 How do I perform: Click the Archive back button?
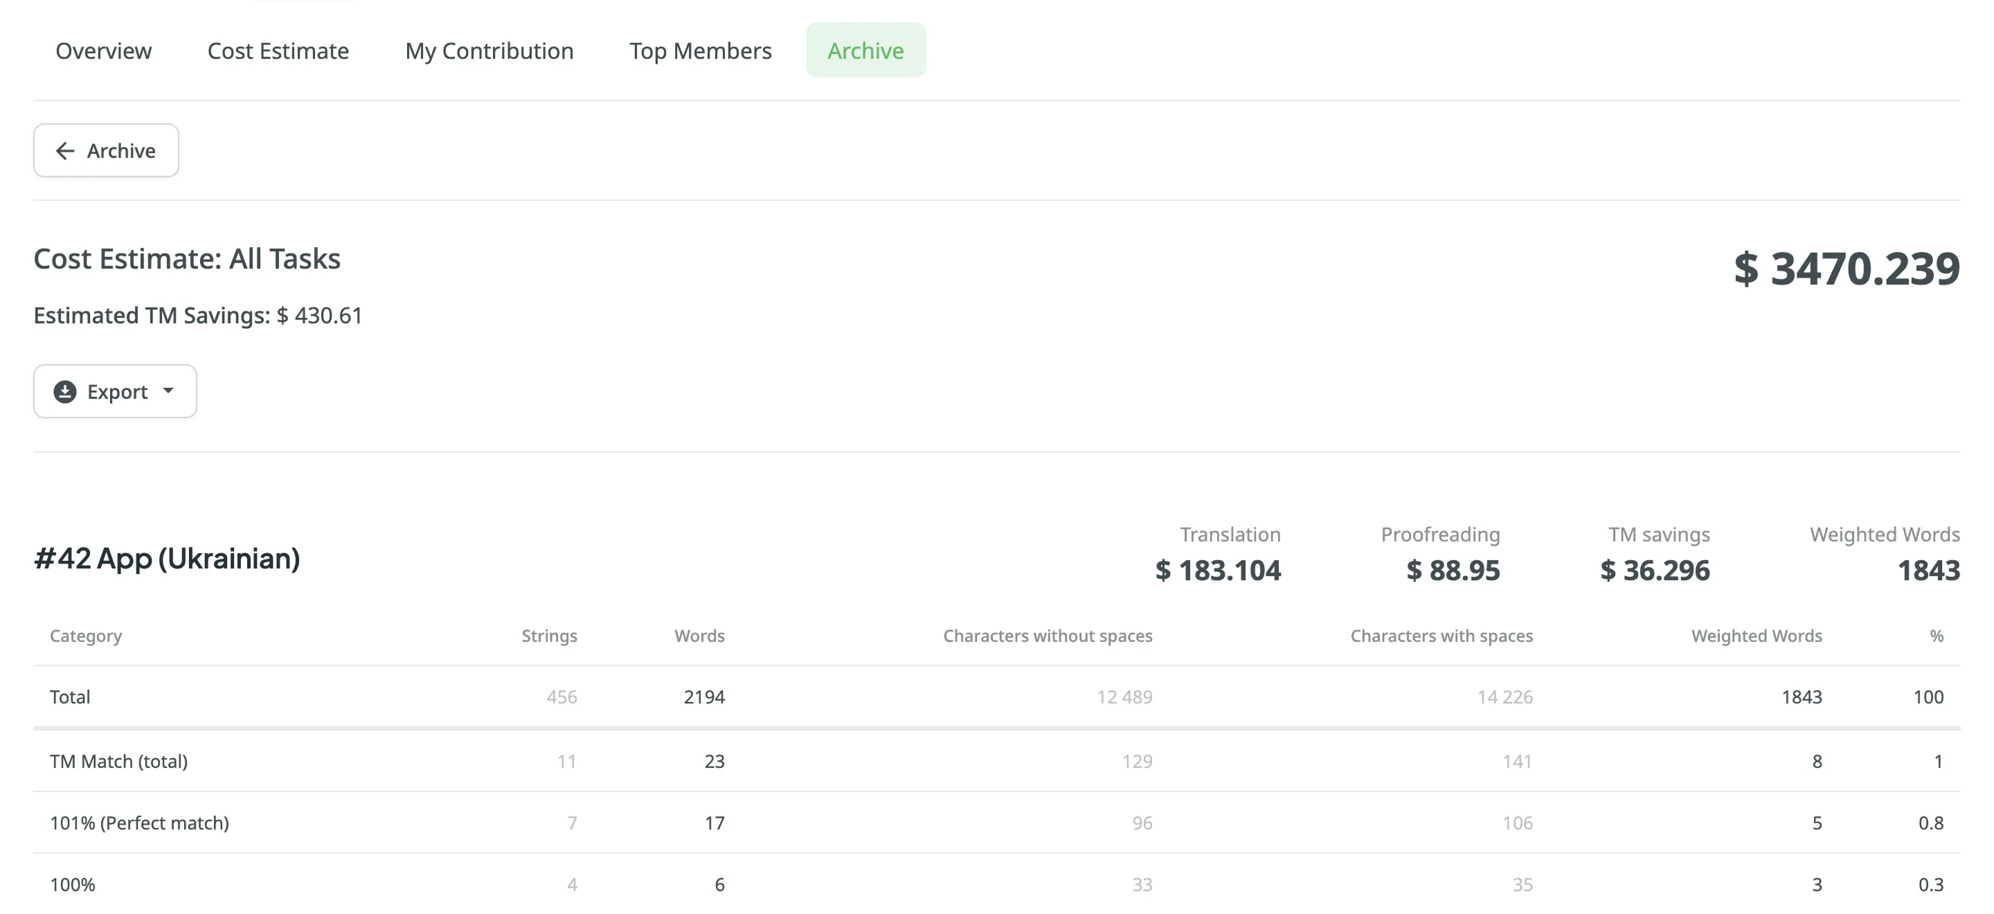pyautogui.click(x=106, y=150)
